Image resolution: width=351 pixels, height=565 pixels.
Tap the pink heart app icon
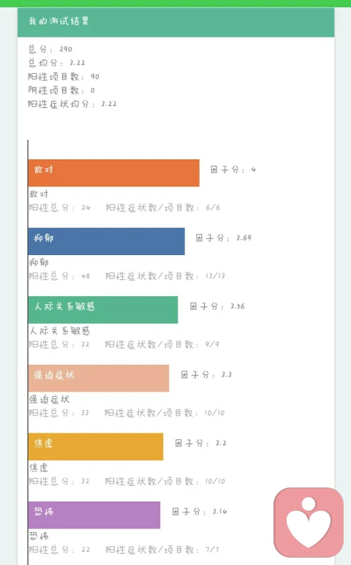(x=309, y=523)
